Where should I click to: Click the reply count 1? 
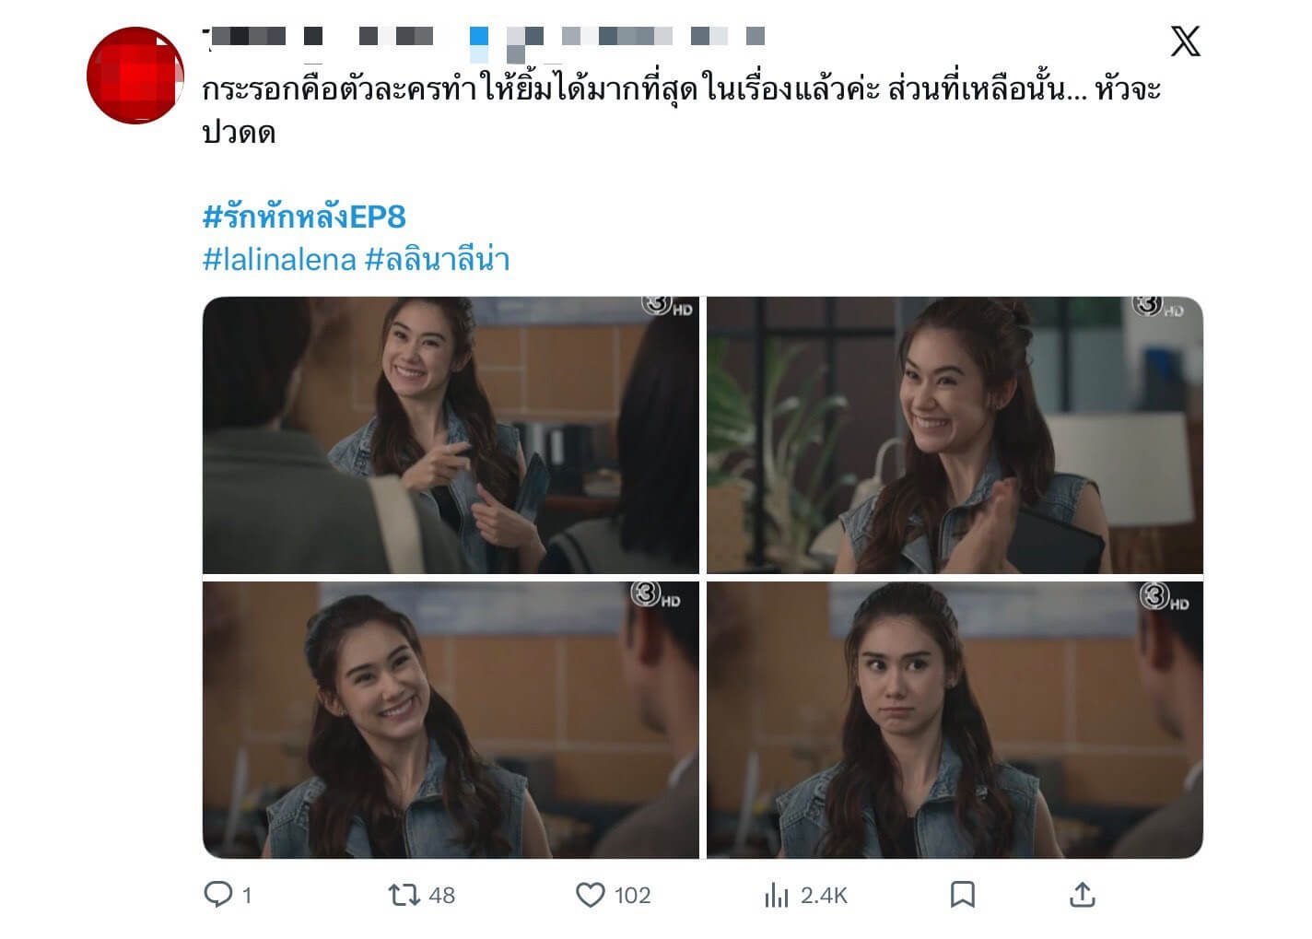(x=247, y=896)
